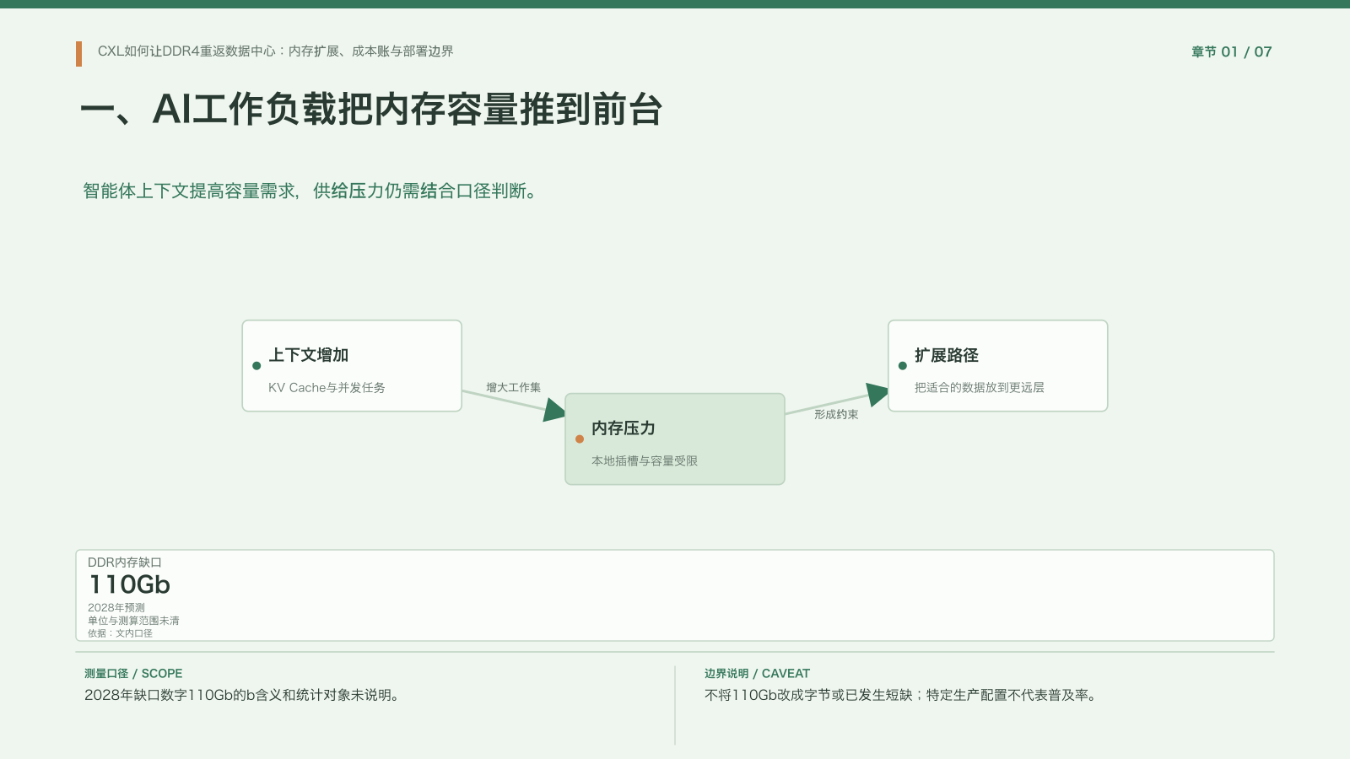Click the 增大工作集 arrow label
This screenshot has height=759, width=1350.
[x=513, y=387]
